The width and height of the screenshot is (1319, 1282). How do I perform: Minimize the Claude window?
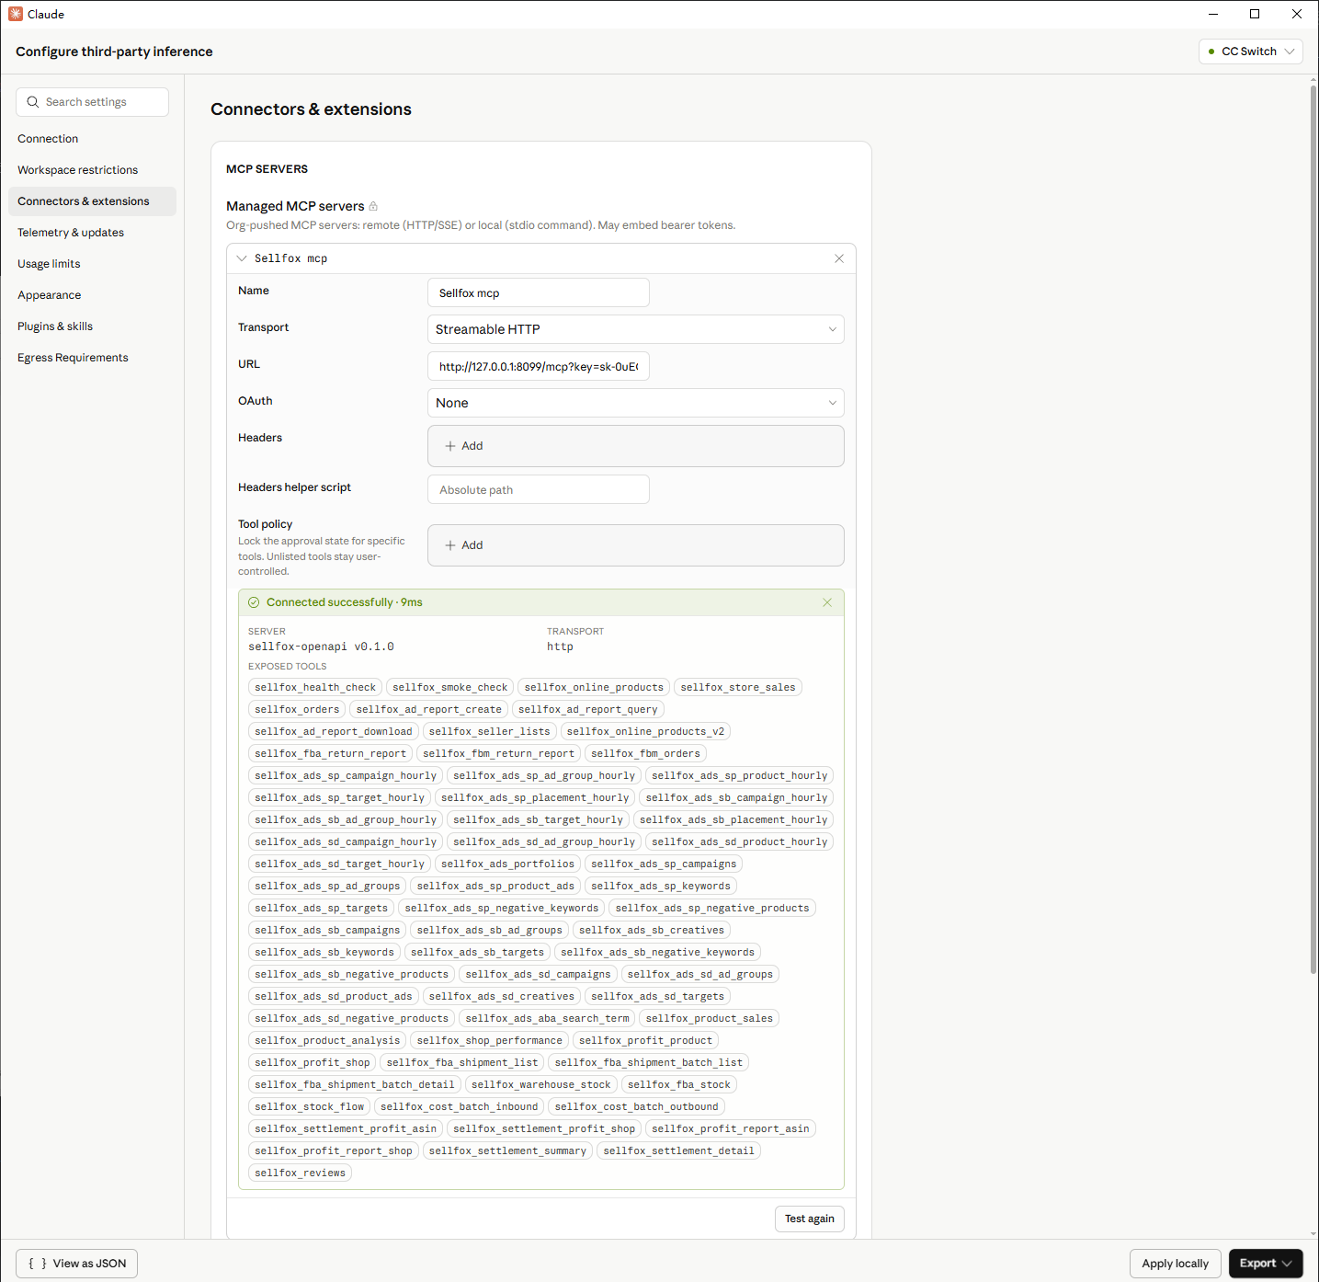1213,14
